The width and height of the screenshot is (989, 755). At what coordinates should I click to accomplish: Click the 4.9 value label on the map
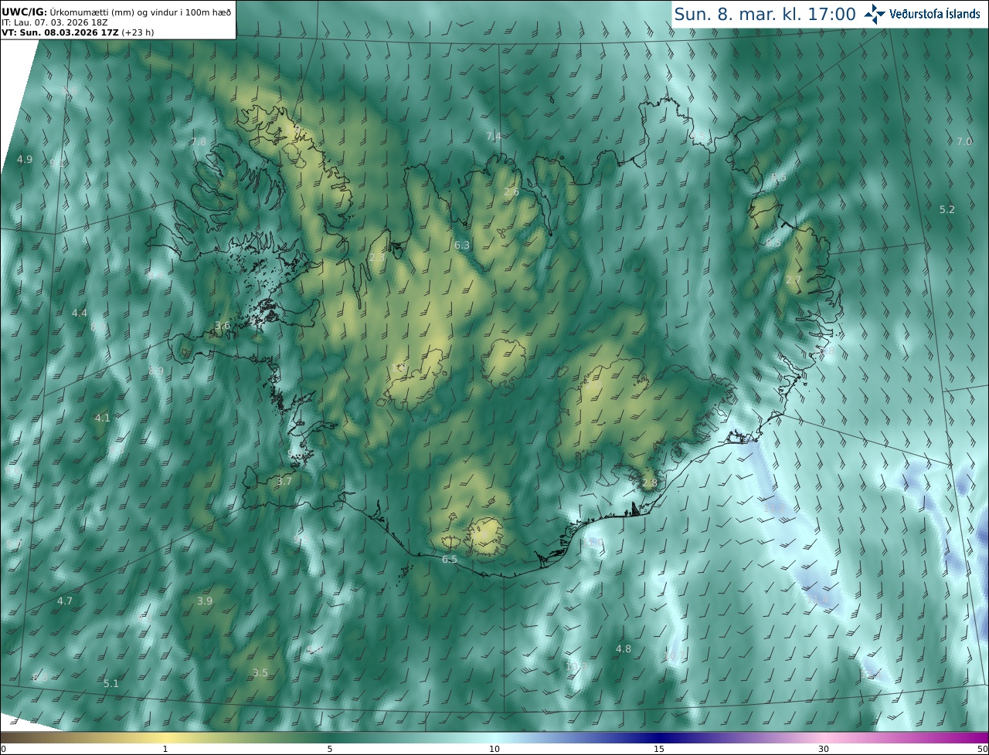click(25, 159)
